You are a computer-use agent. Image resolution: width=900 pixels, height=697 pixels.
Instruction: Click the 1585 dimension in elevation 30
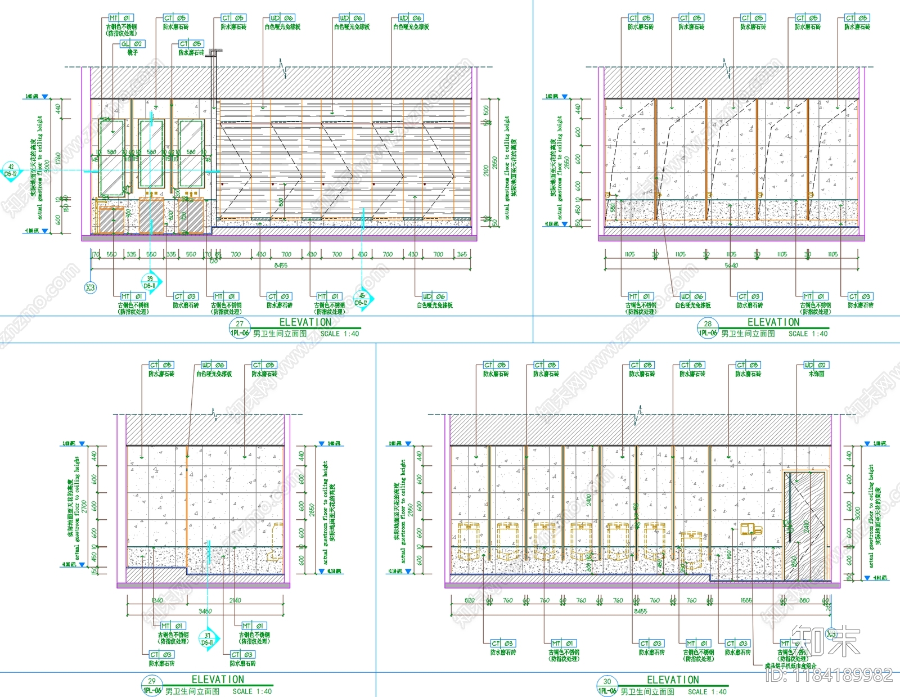pyautogui.click(x=746, y=600)
